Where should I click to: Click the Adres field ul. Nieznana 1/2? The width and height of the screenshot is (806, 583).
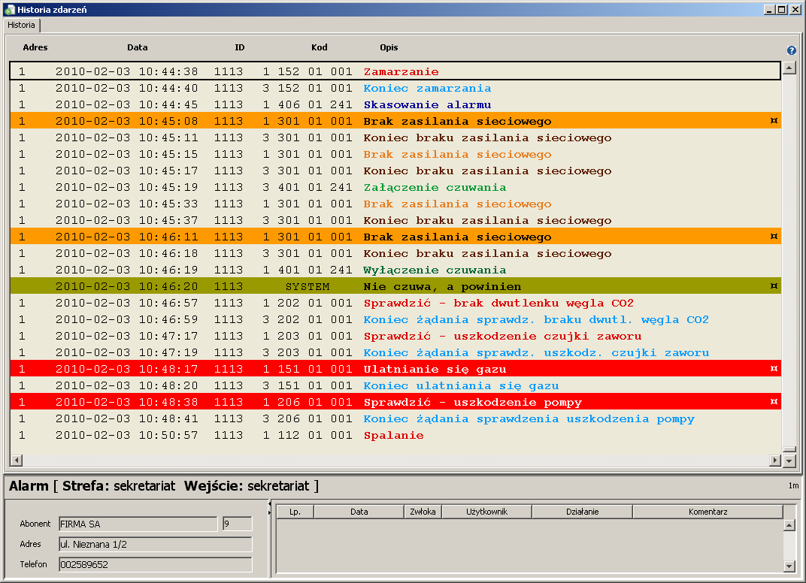click(156, 545)
